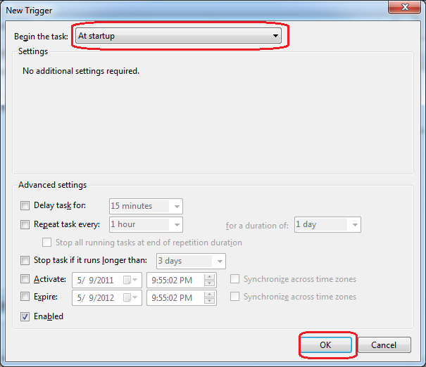
Task: Decrease the Expire time with the down arrow
Action: [209, 301]
